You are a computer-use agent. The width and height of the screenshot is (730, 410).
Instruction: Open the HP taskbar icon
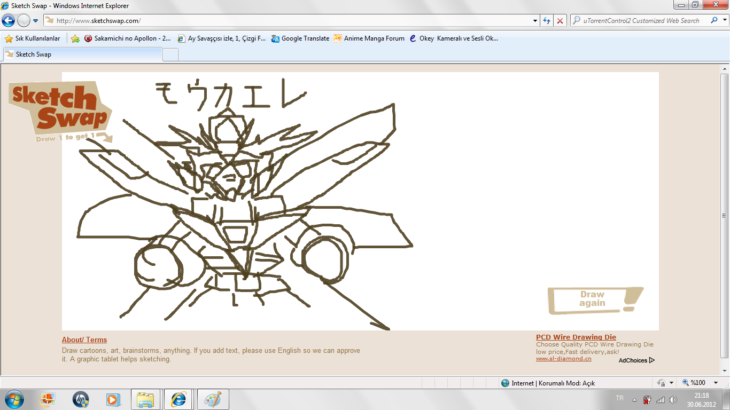click(81, 399)
